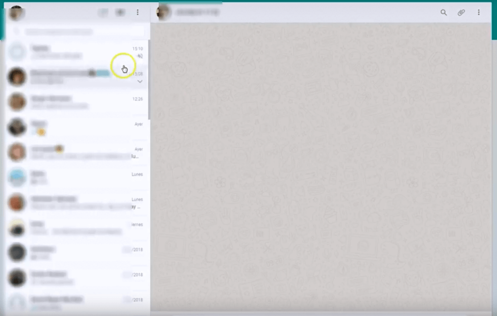This screenshot has width=497, height=316.
Task: Open the Ayer chat with emoji-only preview
Action: click(x=77, y=127)
